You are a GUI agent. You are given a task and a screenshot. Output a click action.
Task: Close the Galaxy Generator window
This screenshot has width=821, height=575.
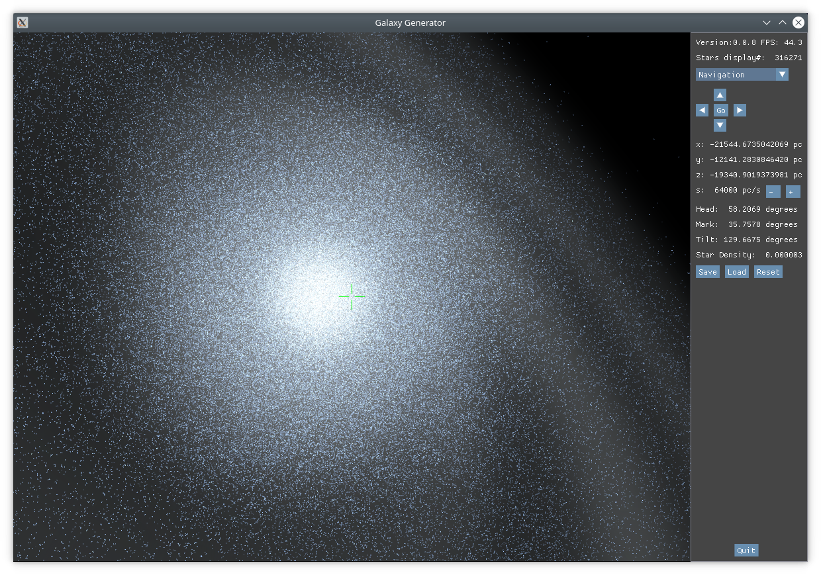pos(798,22)
